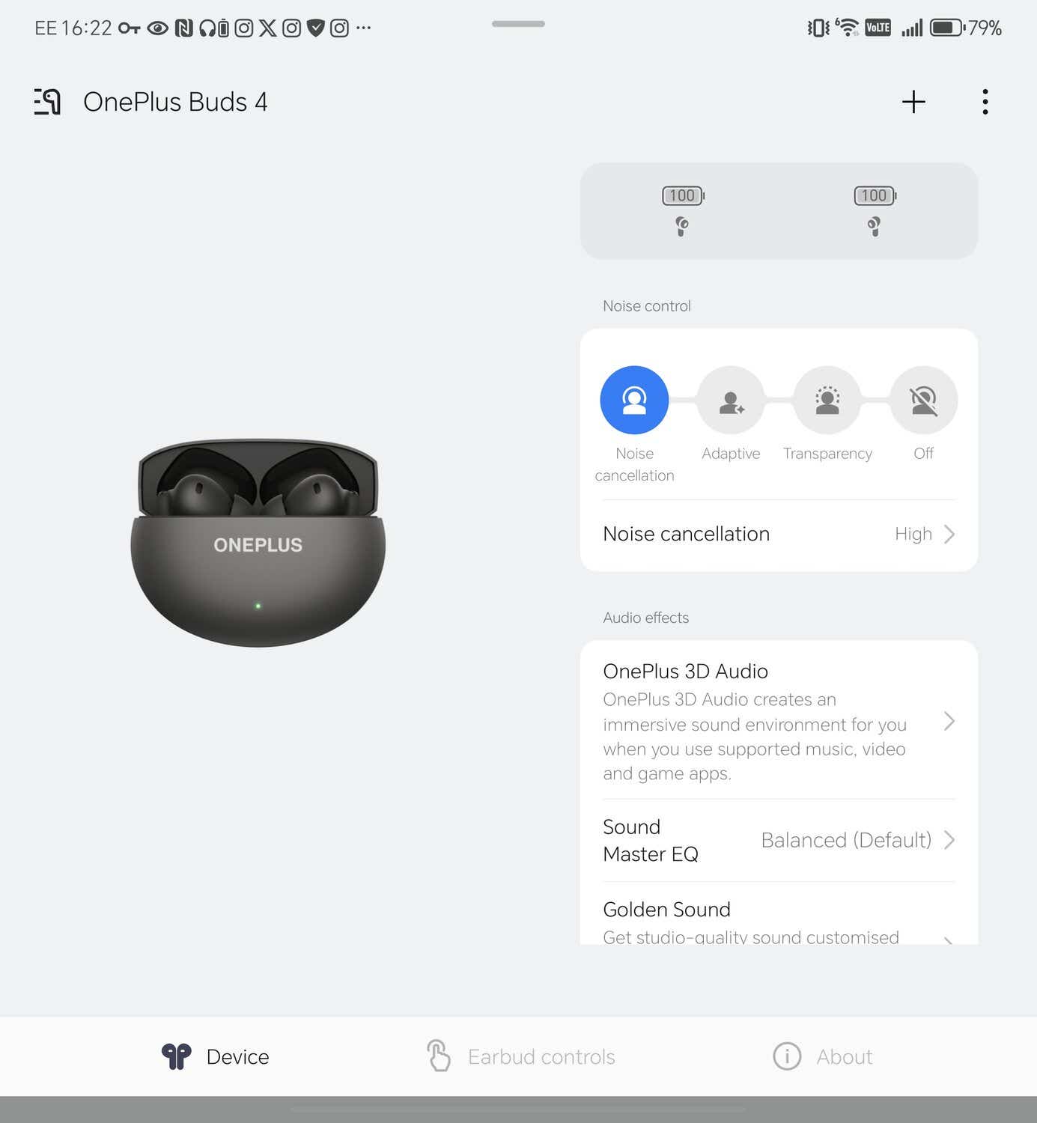Select Noise cancellation mode
This screenshot has width=1037, height=1123.
coord(634,400)
